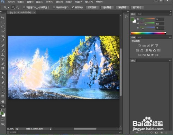Image resolution: width=173 pixels, height=135 pixels.
Task: Select the Rectangular Marquee tool
Action: coord(3,22)
